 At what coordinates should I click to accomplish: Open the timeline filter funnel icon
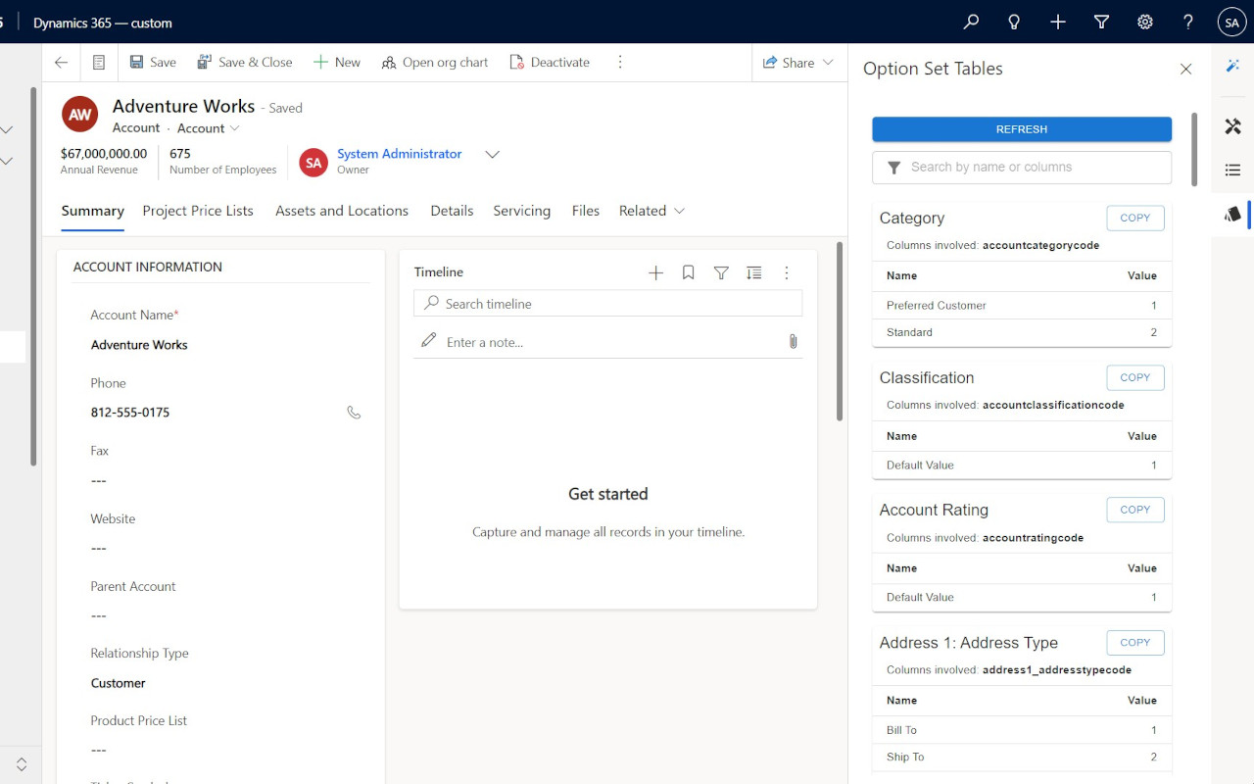tap(721, 273)
